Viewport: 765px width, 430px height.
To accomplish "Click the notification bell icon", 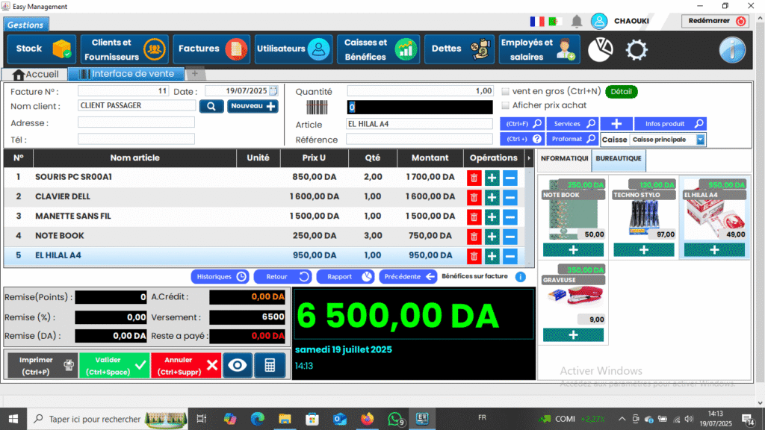I will coord(577,21).
